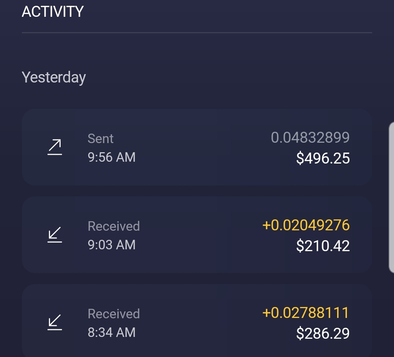Click the $286.29 value
Viewport: 394px width, 357px height.
coord(323,334)
